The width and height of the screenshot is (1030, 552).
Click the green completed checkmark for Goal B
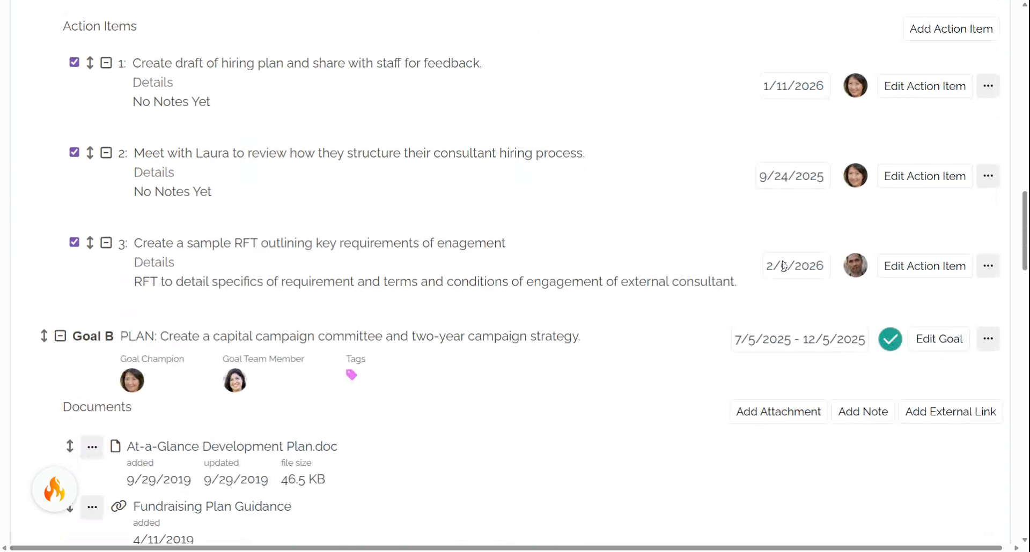click(890, 339)
